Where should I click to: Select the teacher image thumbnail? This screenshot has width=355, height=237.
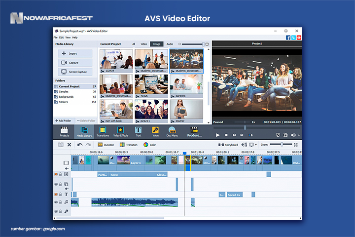[186, 112]
